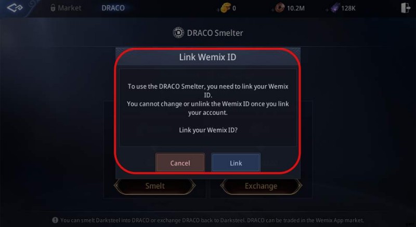This screenshot has height=227, width=416.
Task: Add copper with the plus beside 10.2M
Action: 272,10
